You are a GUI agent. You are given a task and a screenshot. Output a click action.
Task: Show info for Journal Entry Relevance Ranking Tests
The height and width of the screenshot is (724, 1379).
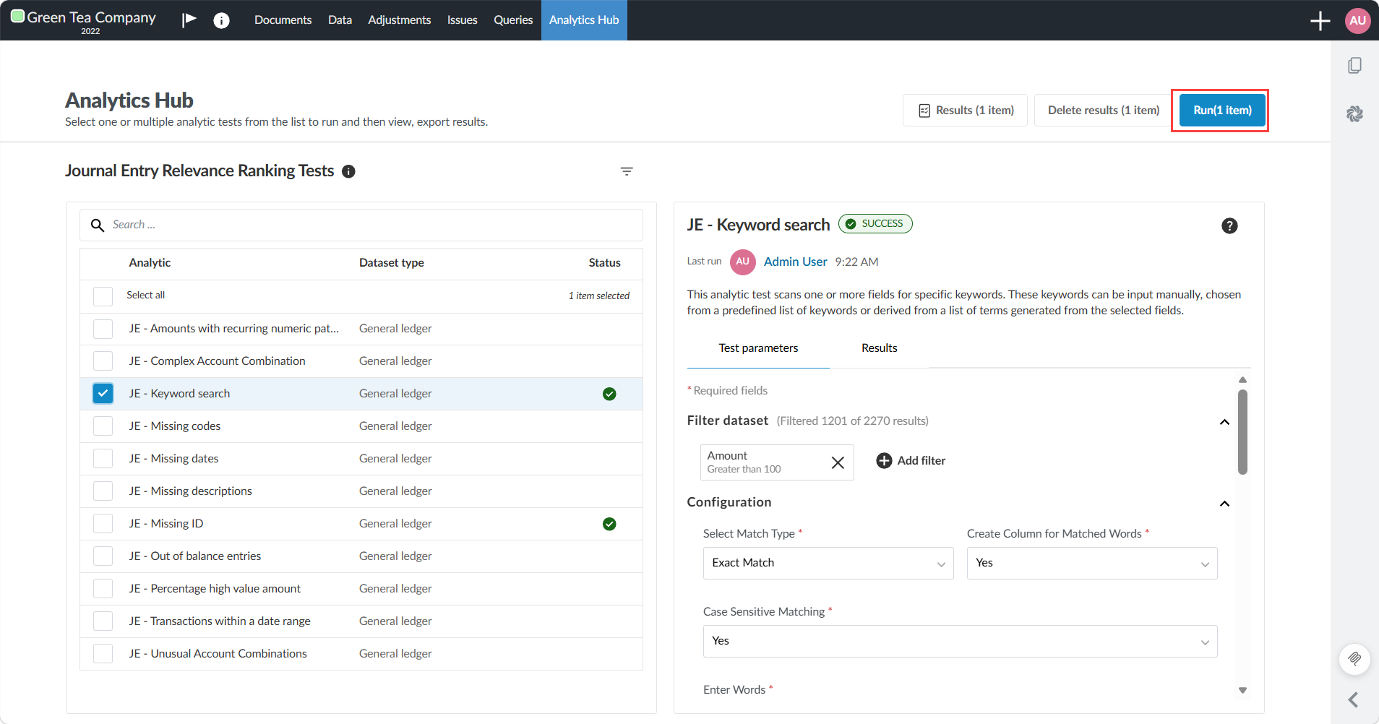(x=348, y=171)
